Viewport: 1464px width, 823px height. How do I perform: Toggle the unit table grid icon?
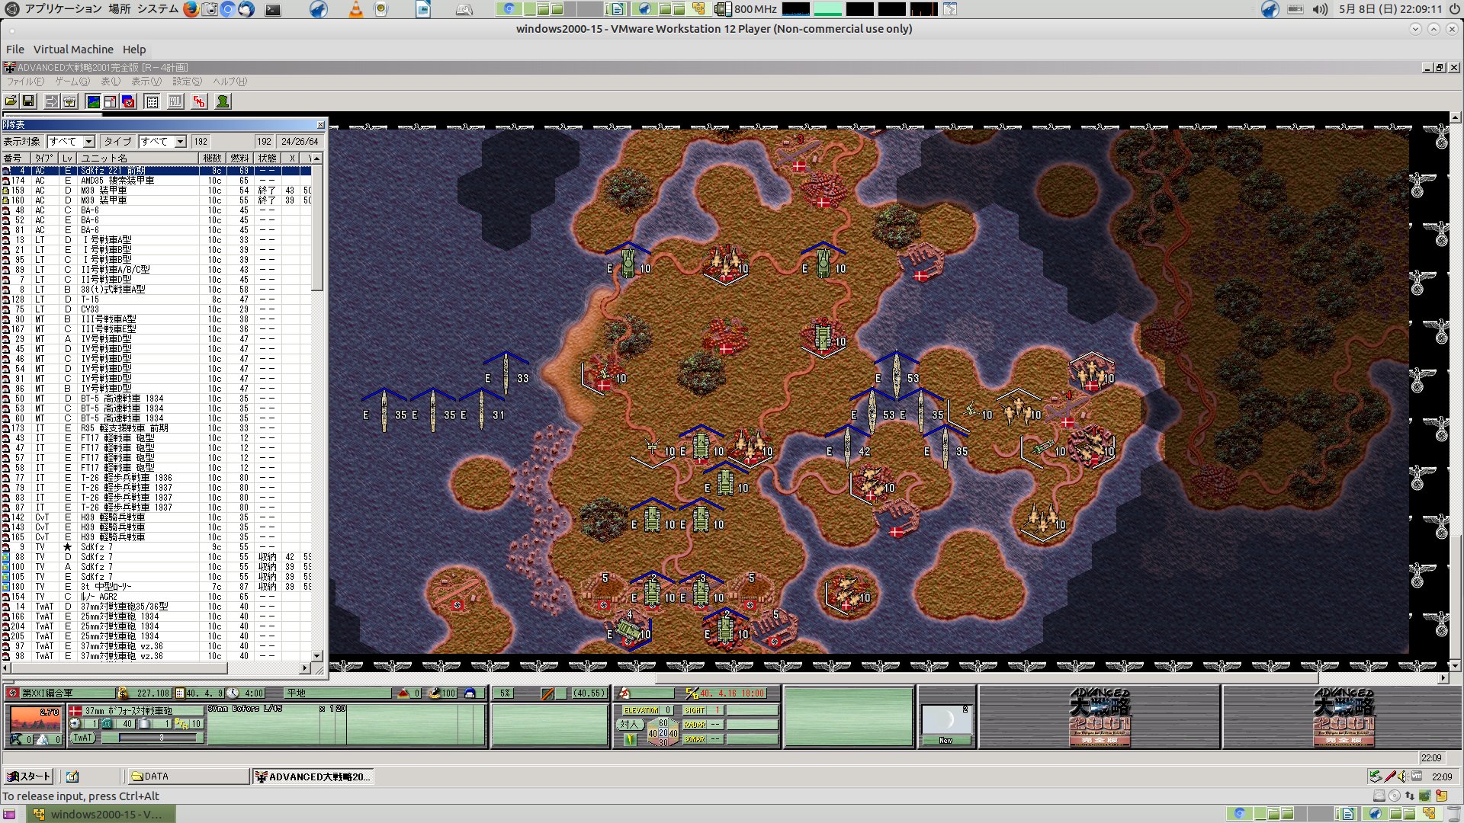pyautogui.click(x=152, y=101)
